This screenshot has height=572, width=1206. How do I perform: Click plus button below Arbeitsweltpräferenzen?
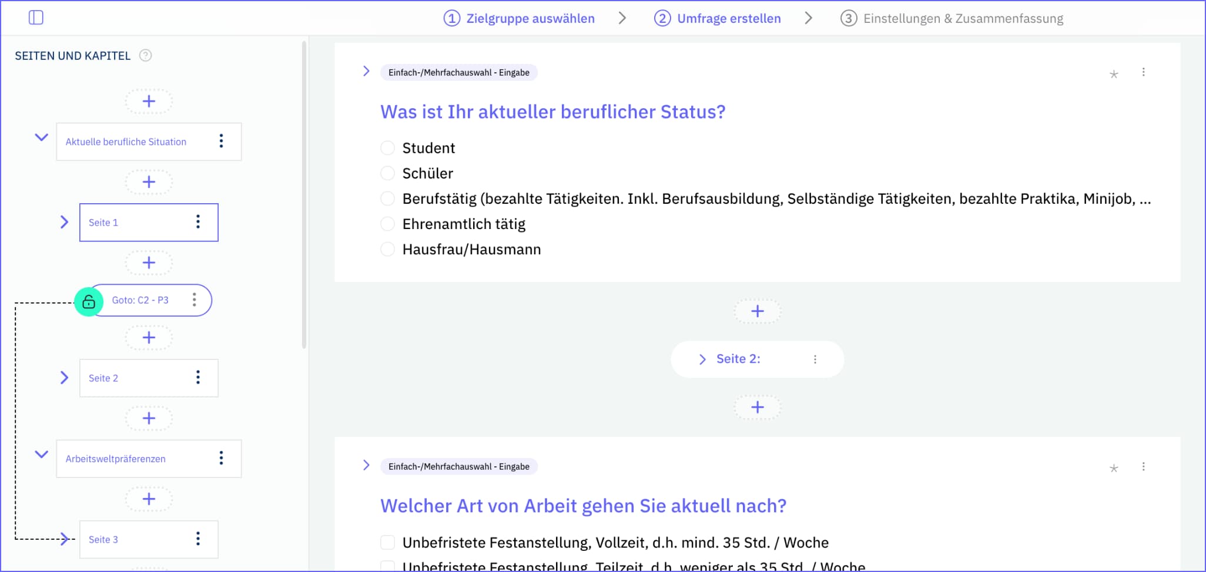pyautogui.click(x=149, y=499)
